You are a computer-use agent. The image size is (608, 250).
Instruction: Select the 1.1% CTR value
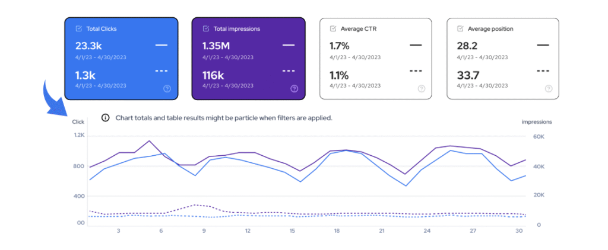(339, 75)
